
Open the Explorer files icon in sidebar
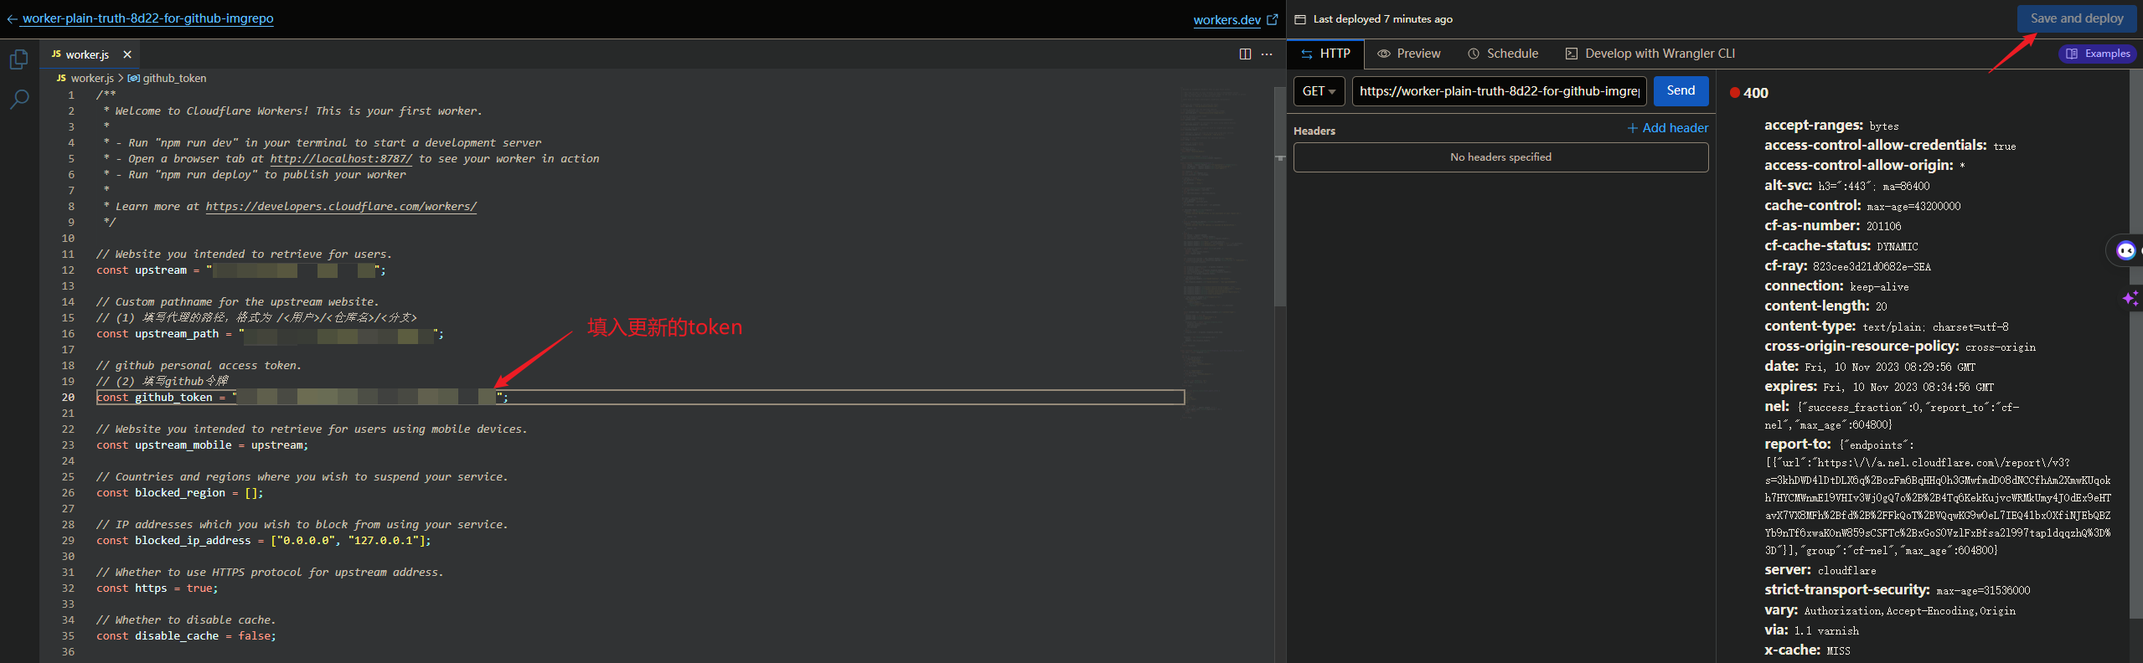pos(18,59)
